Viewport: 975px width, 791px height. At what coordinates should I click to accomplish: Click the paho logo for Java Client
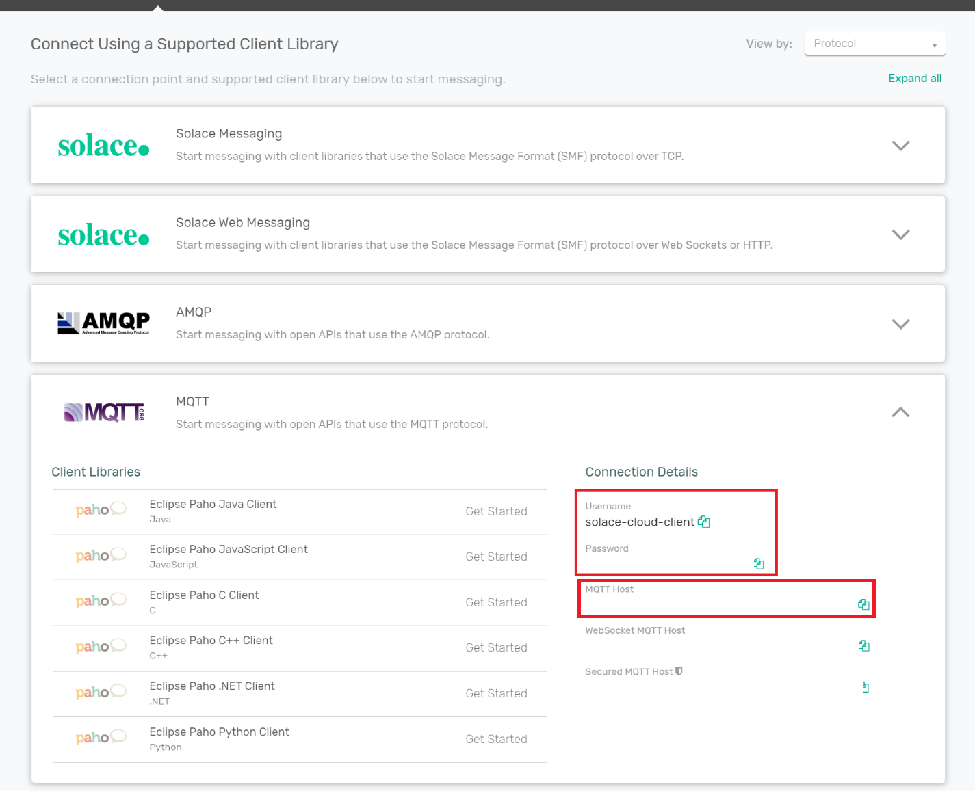point(101,509)
